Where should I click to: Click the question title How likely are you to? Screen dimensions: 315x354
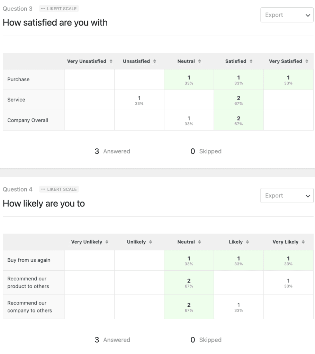pos(44,204)
